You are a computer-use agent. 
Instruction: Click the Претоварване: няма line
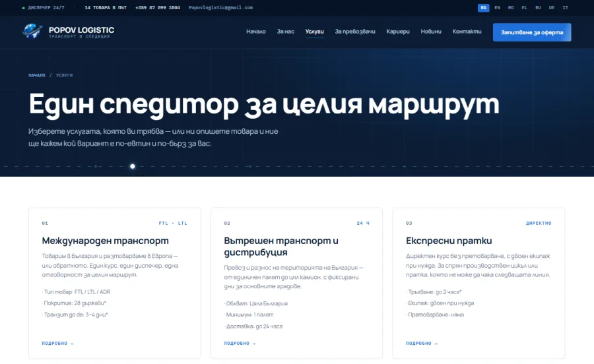pyautogui.click(x=435, y=315)
